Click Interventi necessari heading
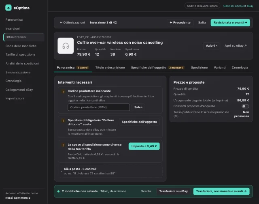259x204 pixels. point(75,82)
